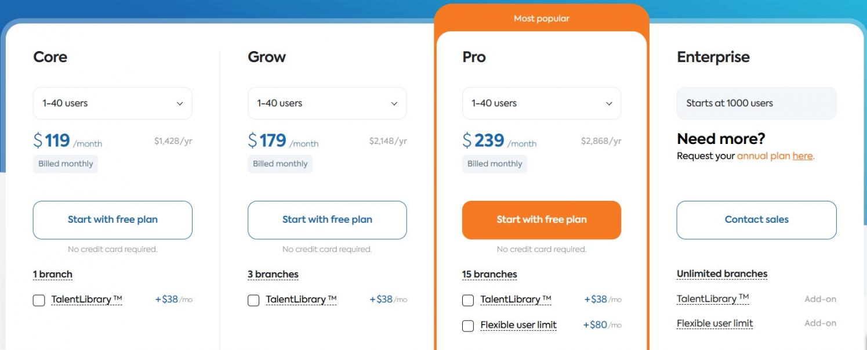This screenshot has width=867, height=350.
Task: Click the 15 branches label in Pro
Action: click(x=489, y=275)
